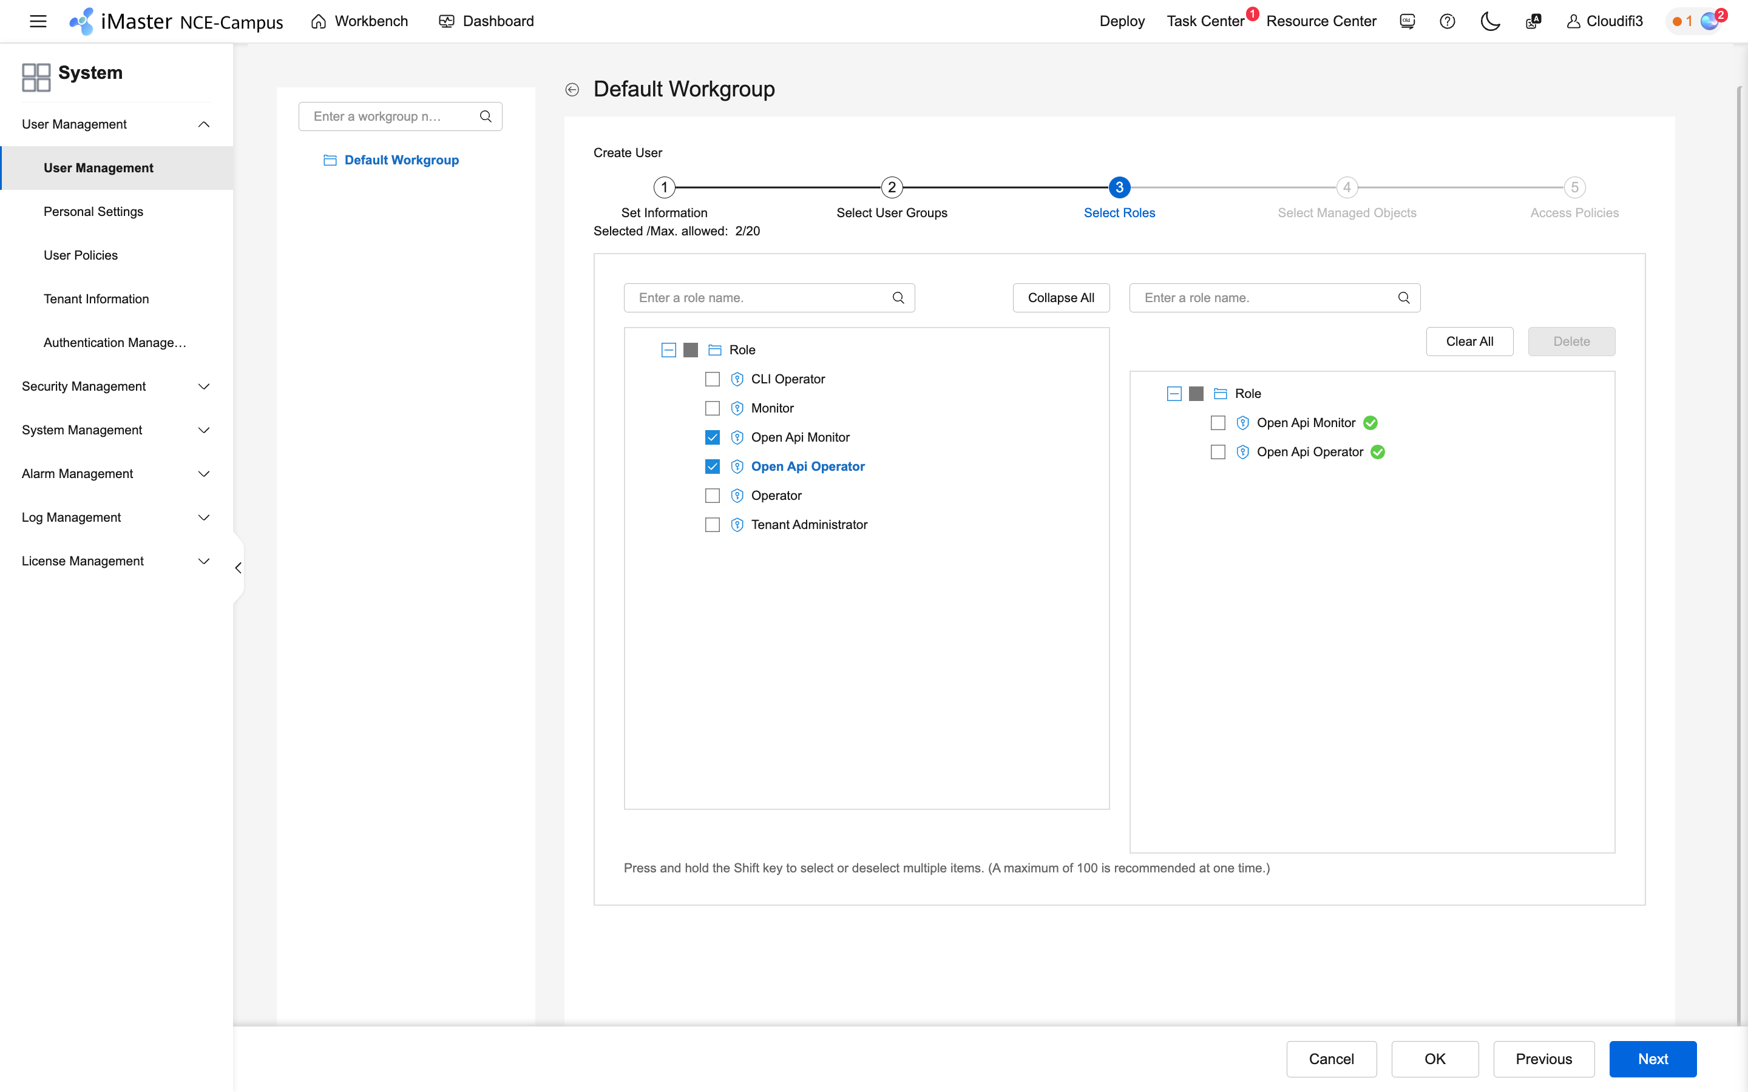The height and width of the screenshot is (1092, 1748).
Task: Open the Cloudifi3 user profile icon
Action: click(x=1573, y=21)
